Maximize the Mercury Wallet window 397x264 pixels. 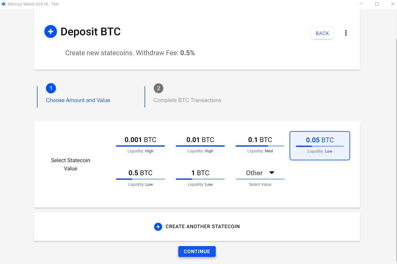pyautogui.click(x=377, y=4)
